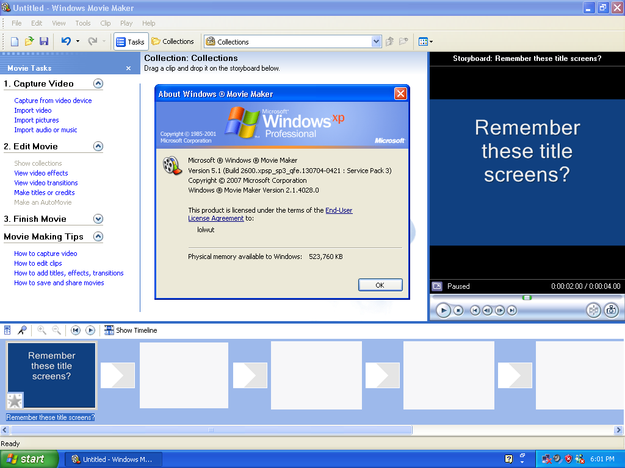
Task: Toggle the Tasks pane button
Action: coord(131,42)
